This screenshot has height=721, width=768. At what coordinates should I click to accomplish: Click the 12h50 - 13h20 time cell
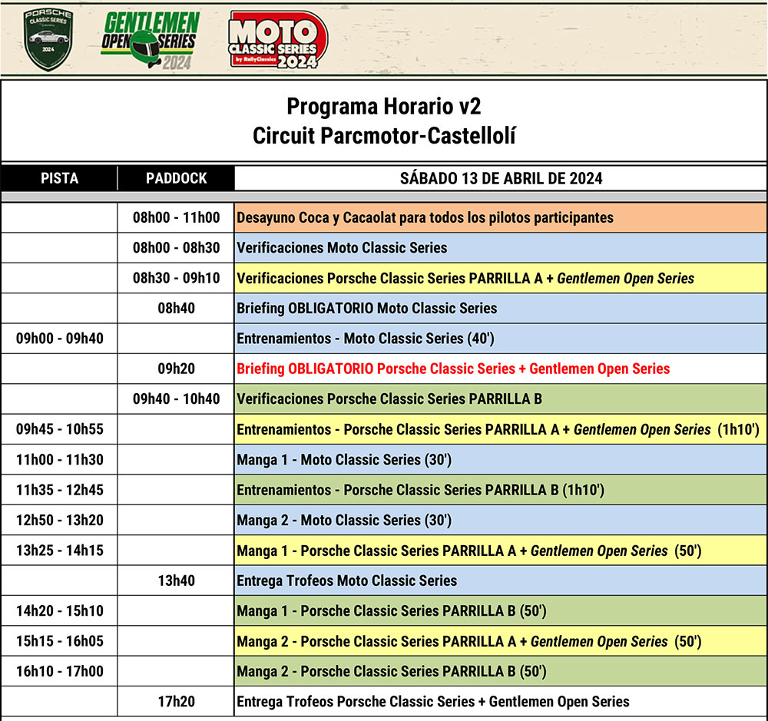click(x=59, y=520)
